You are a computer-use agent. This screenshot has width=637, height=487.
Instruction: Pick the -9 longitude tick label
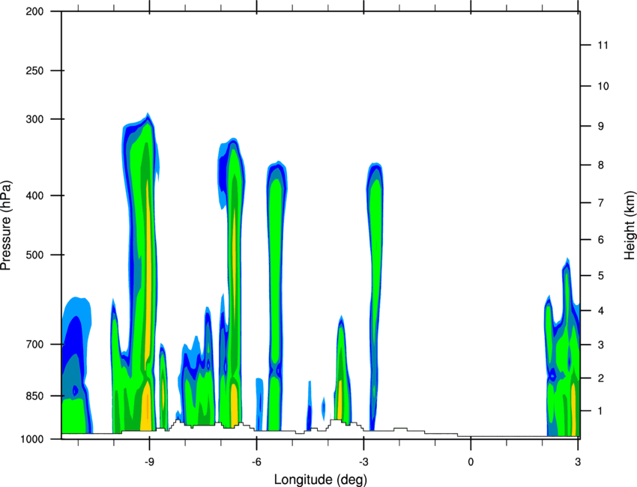149,462
